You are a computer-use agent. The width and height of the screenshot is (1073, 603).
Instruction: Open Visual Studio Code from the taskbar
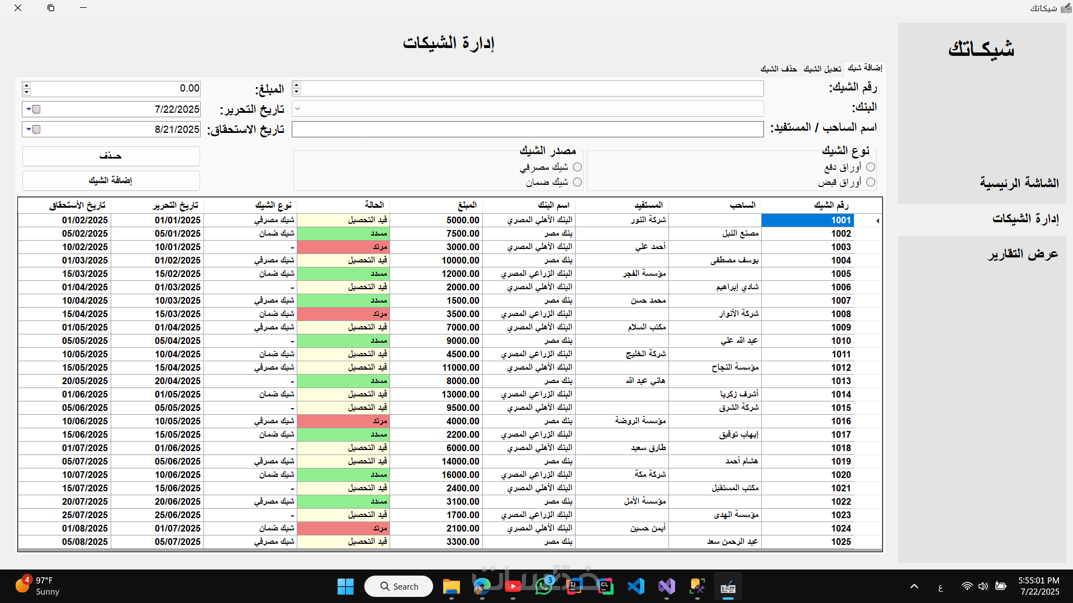click(x=636, y=587)
